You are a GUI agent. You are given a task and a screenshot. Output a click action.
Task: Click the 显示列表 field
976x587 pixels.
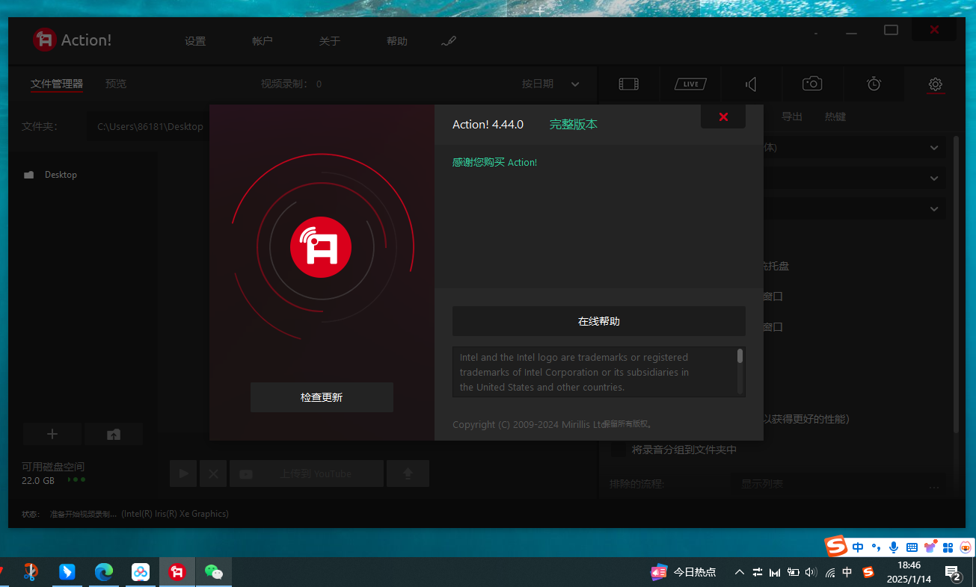(x=838, y=484)
